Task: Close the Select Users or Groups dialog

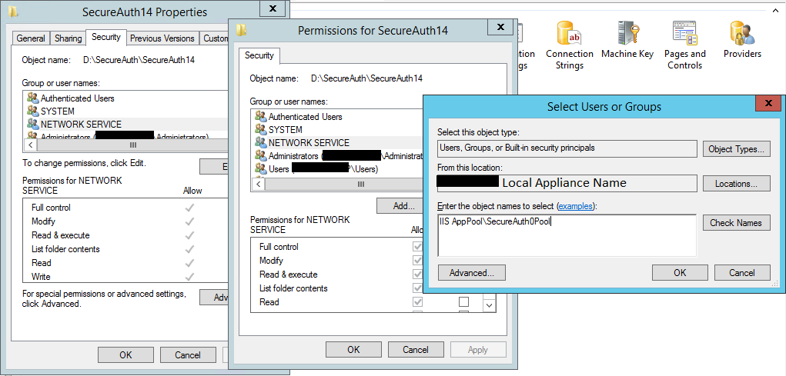Action: click(x=768, y=103)
